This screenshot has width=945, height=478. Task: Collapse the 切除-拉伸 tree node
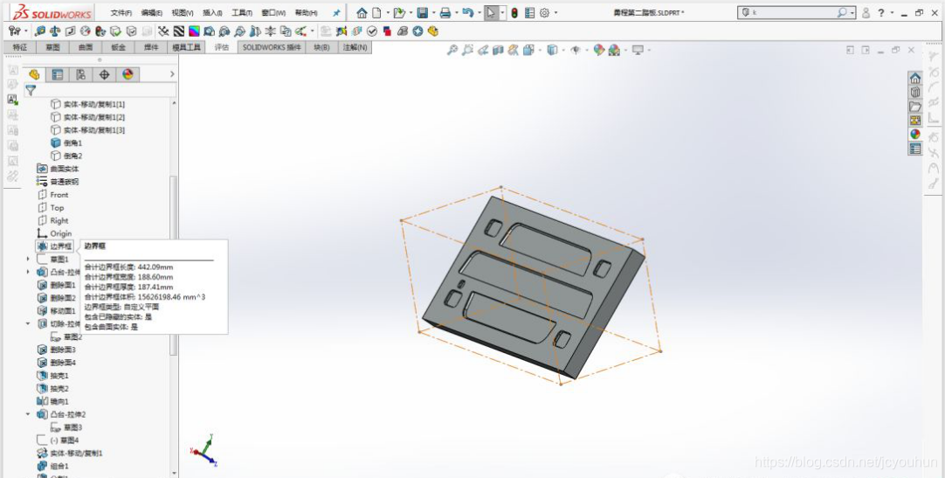(x=28, y=323)
